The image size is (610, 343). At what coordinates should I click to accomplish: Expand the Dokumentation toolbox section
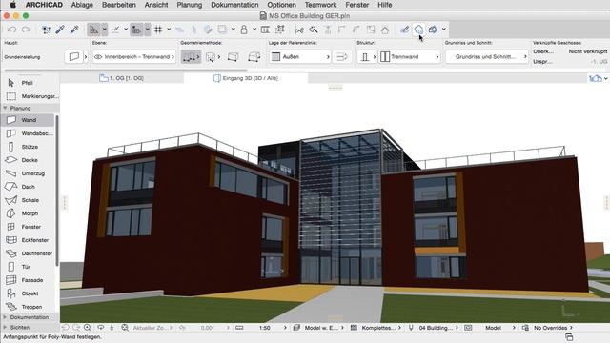5,317
